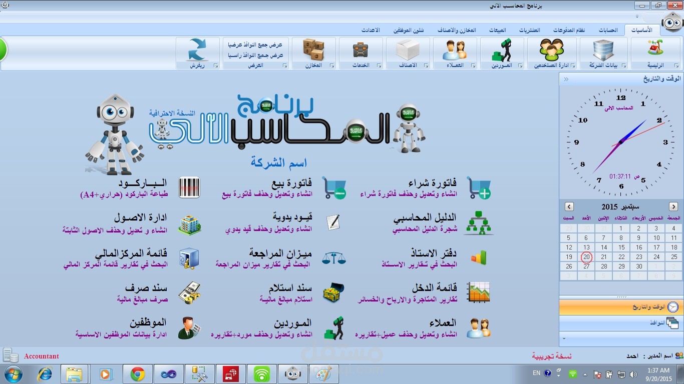This screenshot has width=684, height=384.
Task: Open the payment voucher (سند صرف) money icon
Action: (x=189, y=291)
